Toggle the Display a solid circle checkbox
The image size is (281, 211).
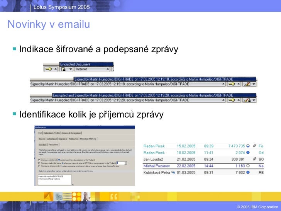click(x=39, y=160)
